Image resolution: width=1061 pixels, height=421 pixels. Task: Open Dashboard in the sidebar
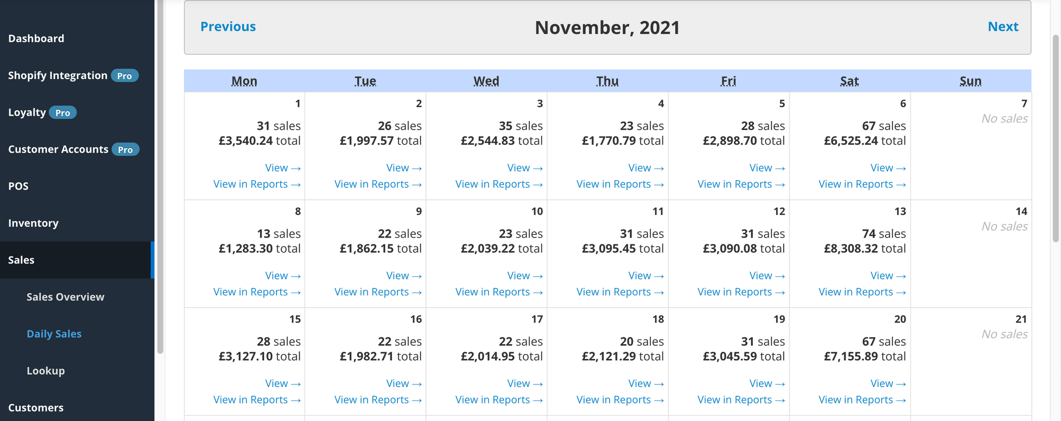tap(36, 39)
